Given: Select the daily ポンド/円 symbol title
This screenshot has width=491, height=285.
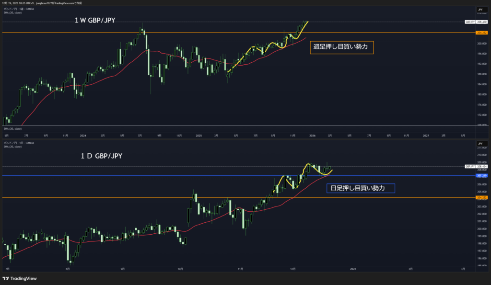Looking at the screenshot, I should point(19,143).
